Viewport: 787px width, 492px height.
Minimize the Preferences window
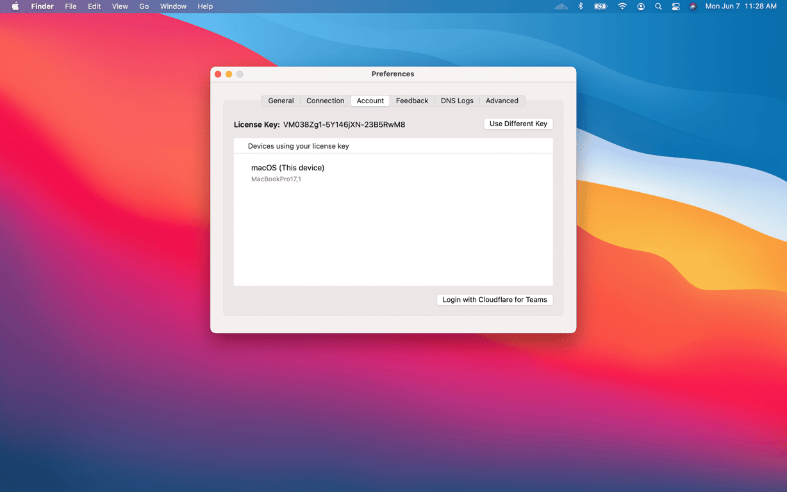tap(229, 74)
